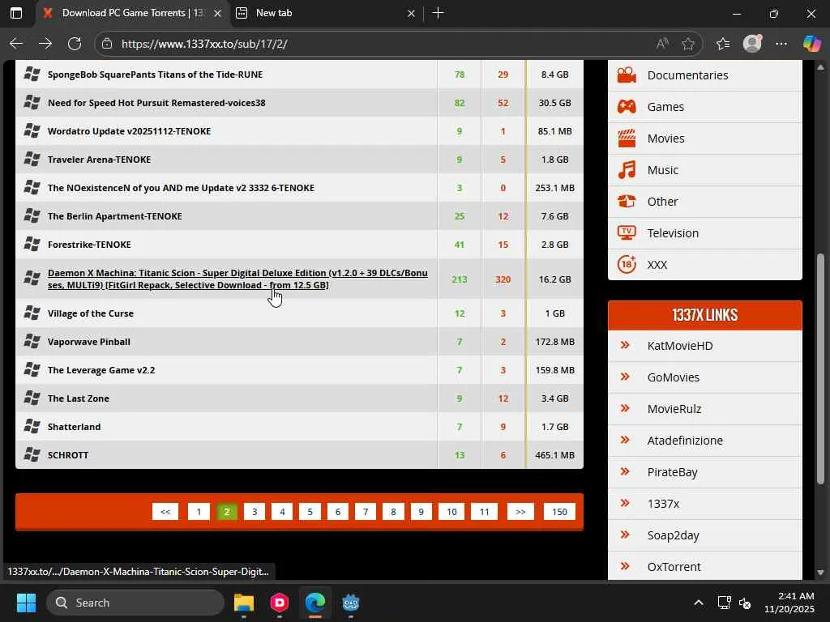Viewport: 830px width, 622px height.
Task: Click the scrollbar up arrow
Action: coord(820,67)
